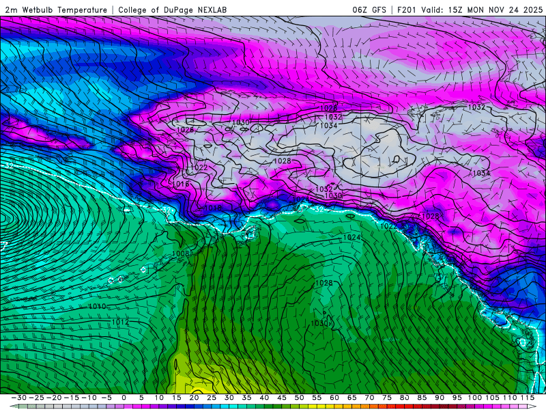The height and width of the screenshot is (410, 546).
Task: Click the -30 value on the color scale
Action: pos(19,398)
